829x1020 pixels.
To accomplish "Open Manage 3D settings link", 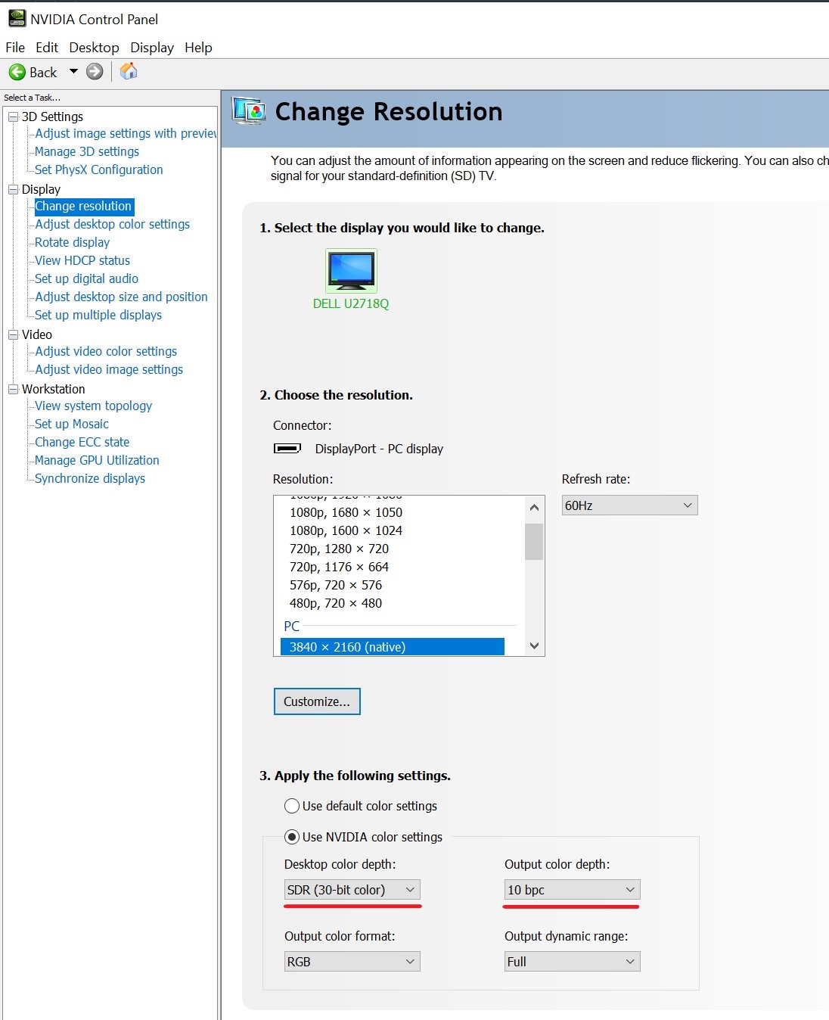I will tap(87, 151).
